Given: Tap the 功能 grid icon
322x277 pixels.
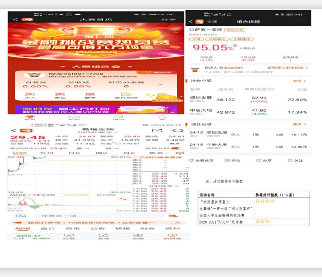Looking at the screenshot, I should [x=138, y=235].
